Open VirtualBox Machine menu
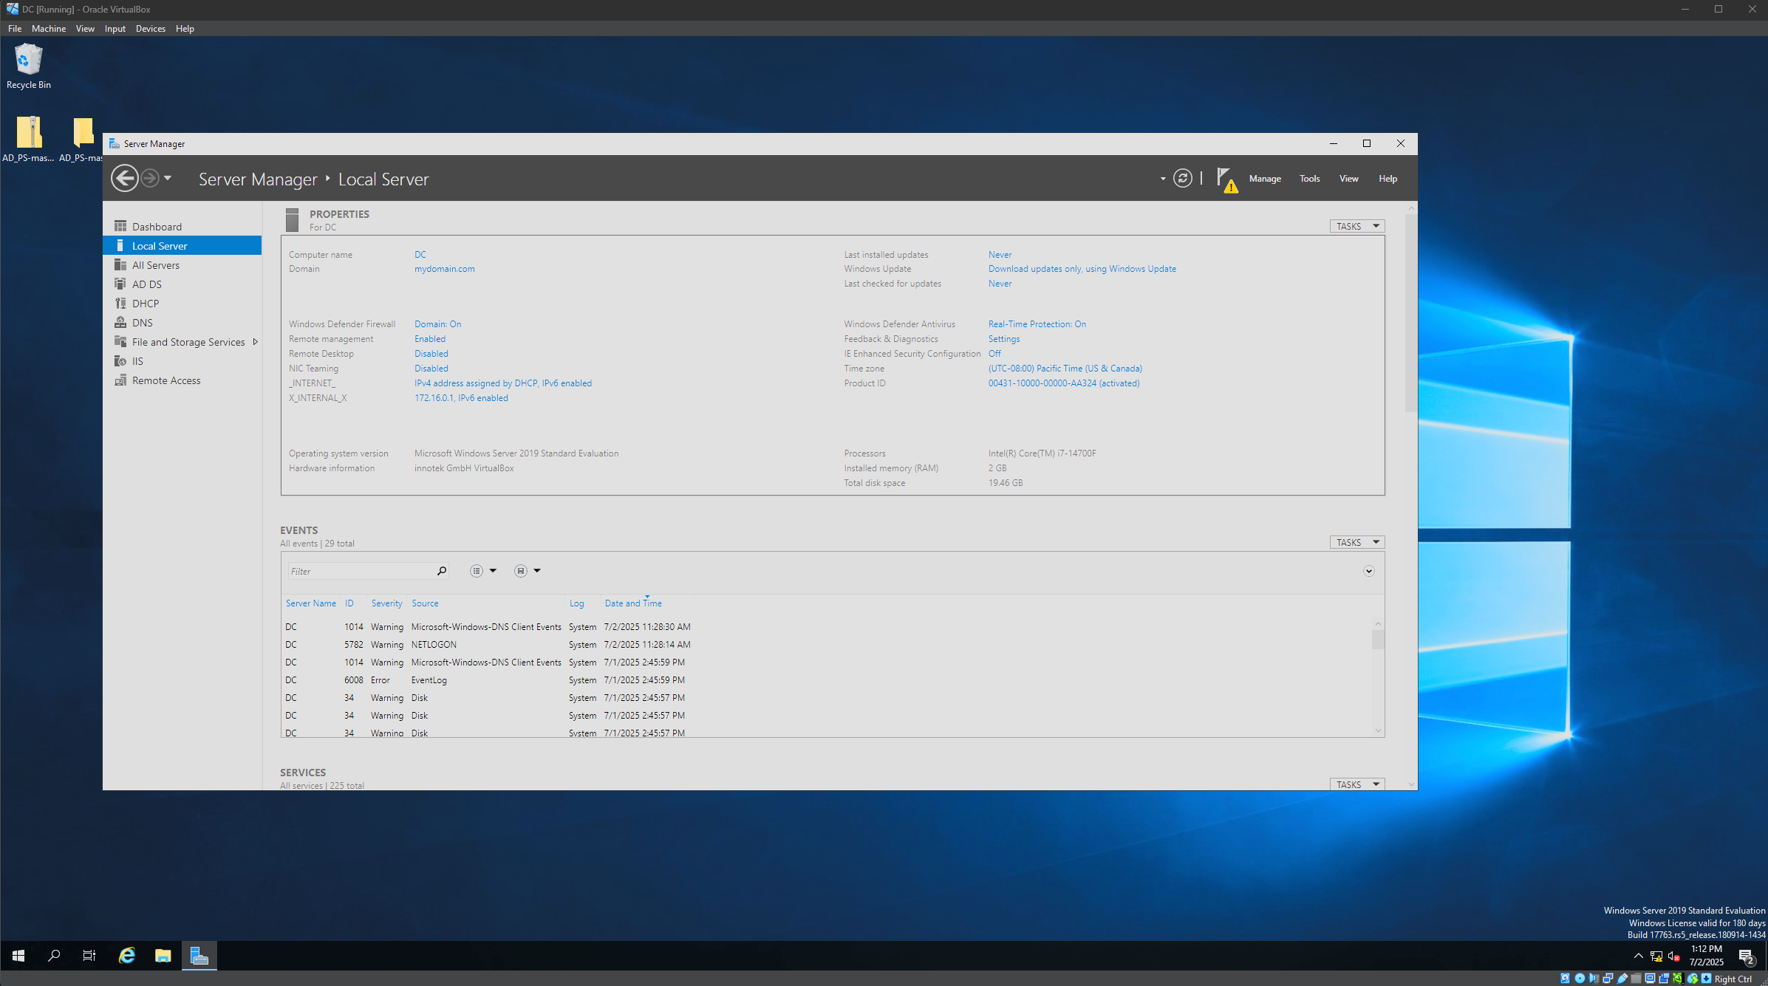The height and width of the screenshot is (986, 1768). [49, 29]
